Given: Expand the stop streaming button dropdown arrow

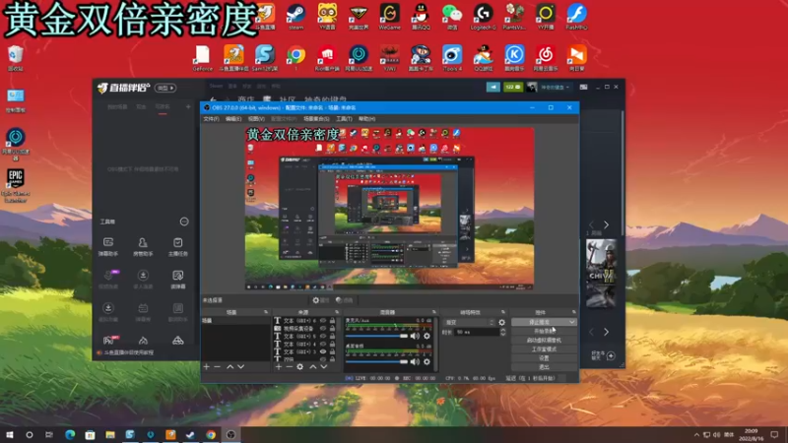Looking at the screenshot, I should [572, 322].
